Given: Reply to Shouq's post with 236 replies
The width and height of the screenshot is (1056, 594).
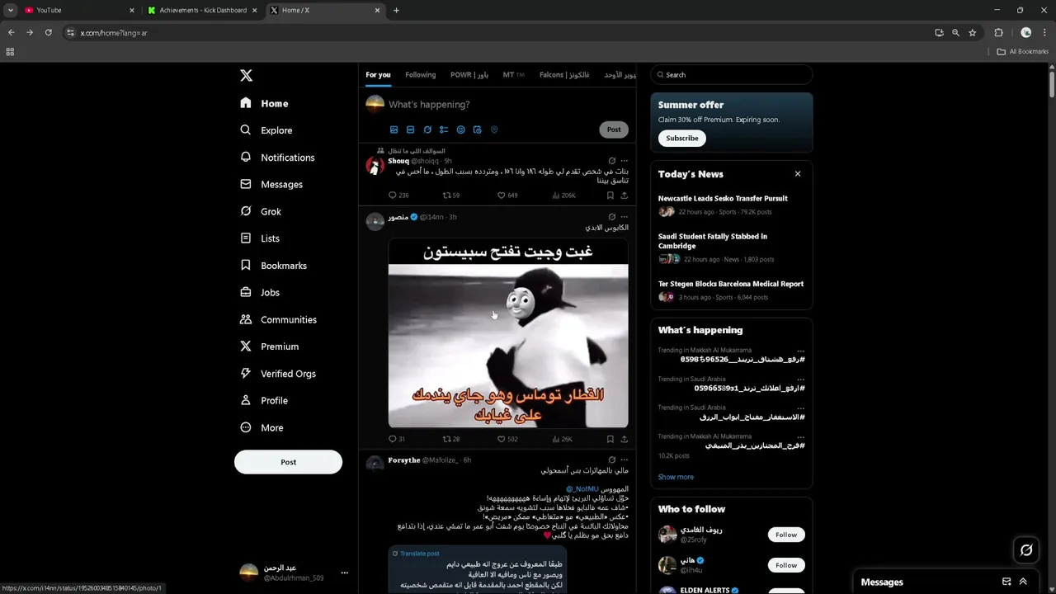Looking at the screenshot, I should tap(398, 196).
